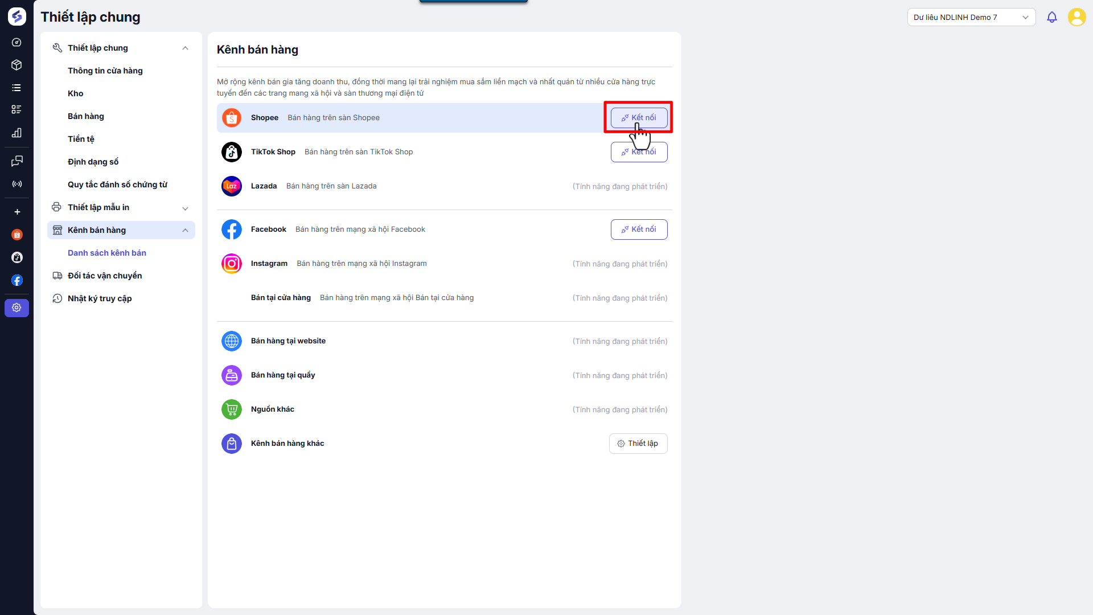Collapse the Thiết lập chung section
Viewport: 1093px width, 615px height.
(x=185, y=48)
